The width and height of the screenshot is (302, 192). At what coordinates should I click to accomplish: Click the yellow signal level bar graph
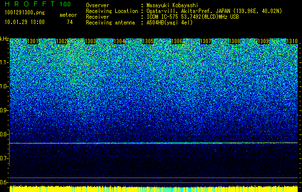[154, 189]
